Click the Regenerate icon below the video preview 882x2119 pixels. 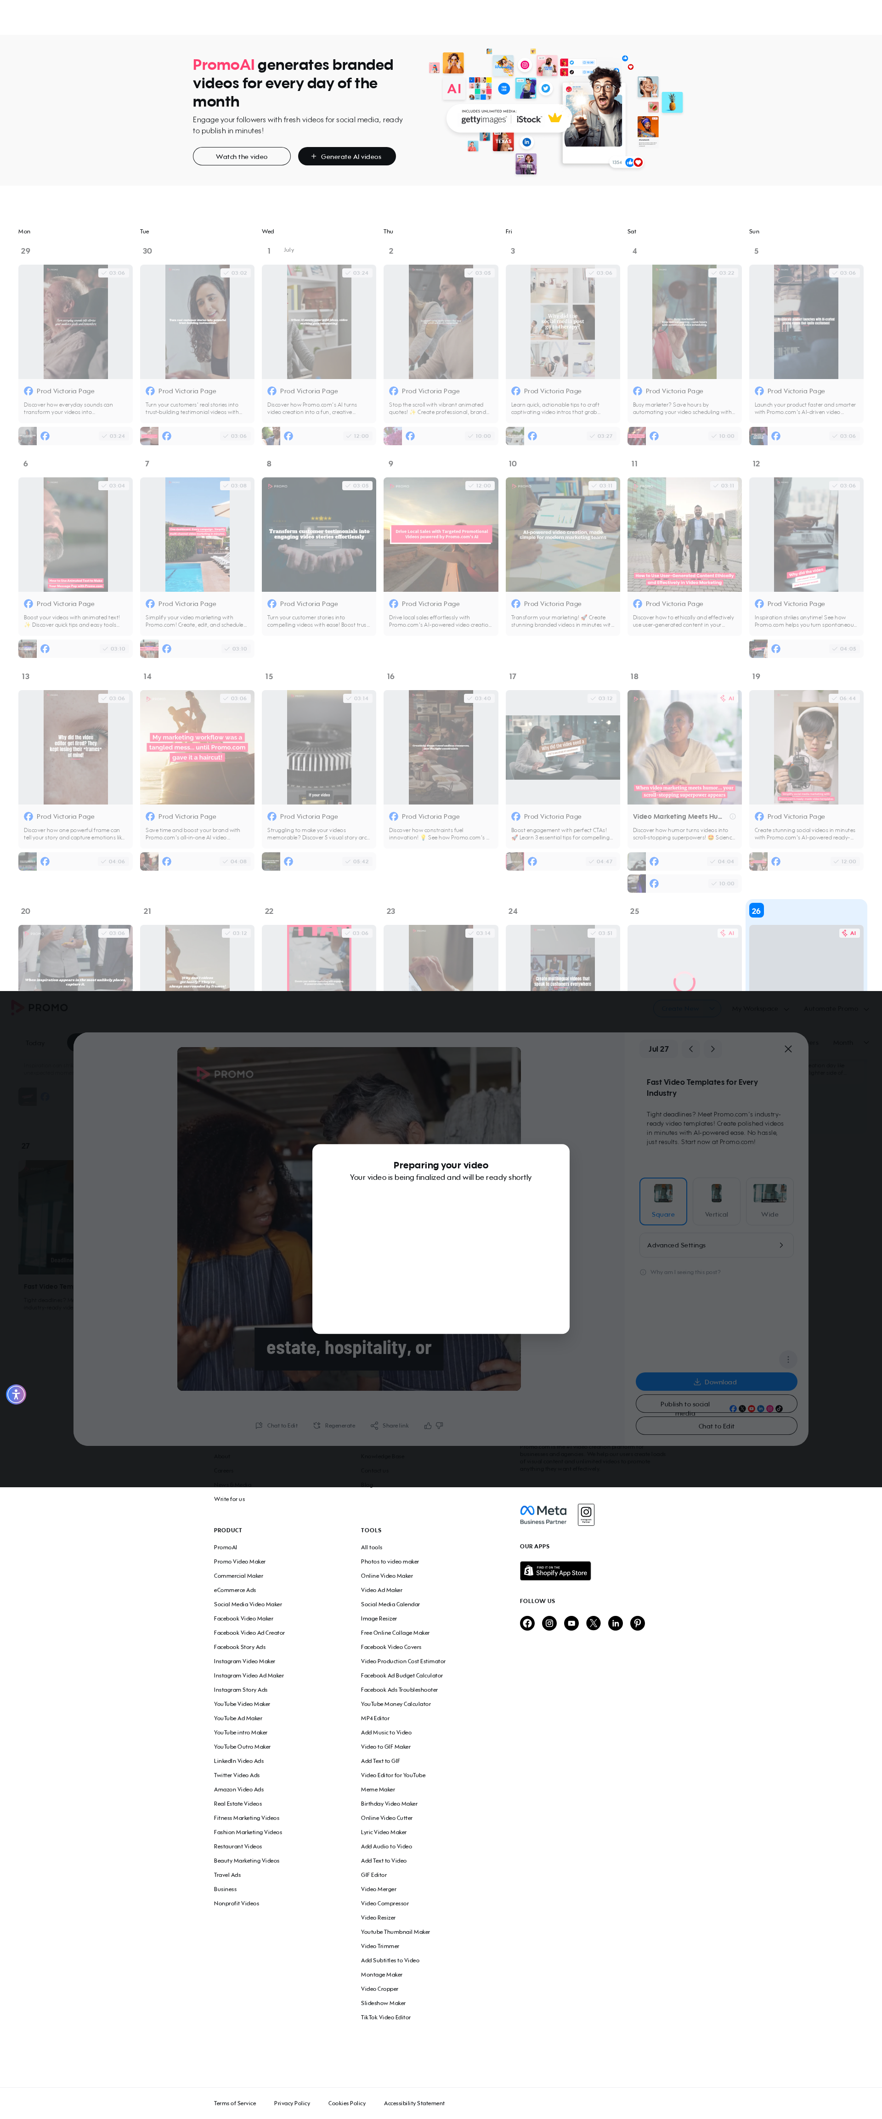317,1426
